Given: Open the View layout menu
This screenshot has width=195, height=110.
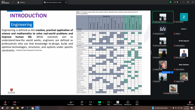Looking at the screenshot, I should point(176,2).
